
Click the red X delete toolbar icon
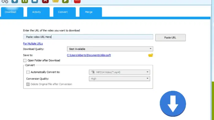(45, 1)
